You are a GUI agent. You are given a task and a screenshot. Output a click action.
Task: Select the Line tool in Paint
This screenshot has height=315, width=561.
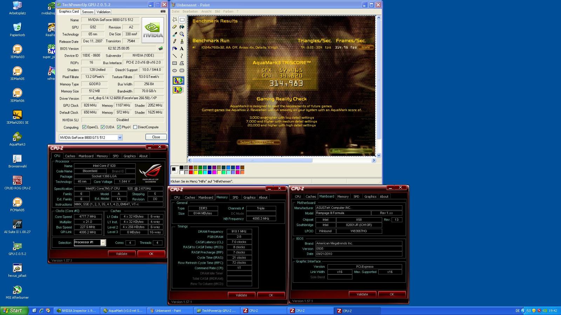pyautogui.click(x=175, y=56)
